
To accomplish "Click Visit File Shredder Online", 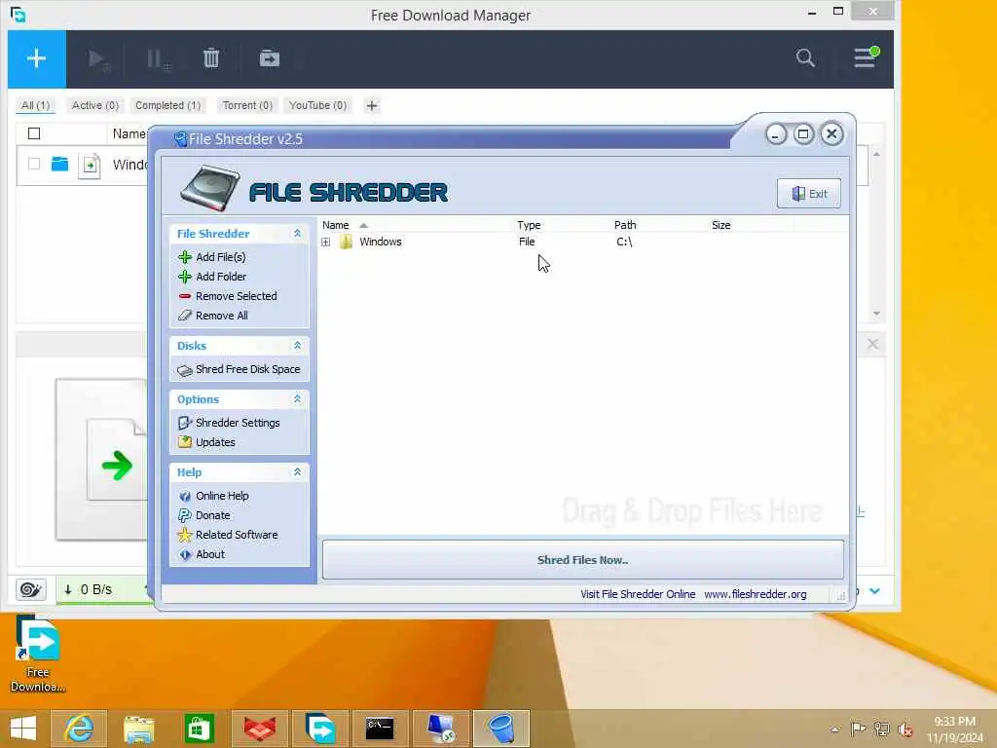I will pyautogui.click(x=638, y=594).
